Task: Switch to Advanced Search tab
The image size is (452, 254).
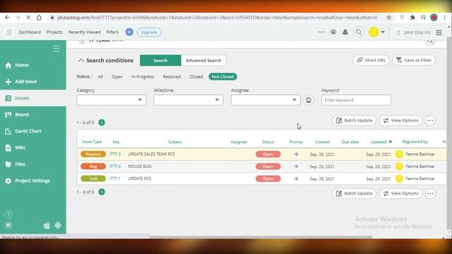Action: coord(203,61)
